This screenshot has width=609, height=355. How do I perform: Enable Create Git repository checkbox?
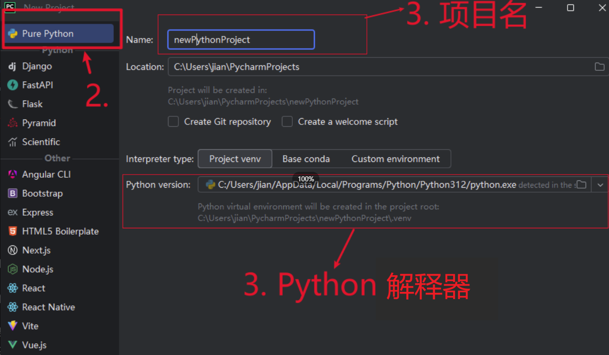pyautogui.click(x=173, y=122)
